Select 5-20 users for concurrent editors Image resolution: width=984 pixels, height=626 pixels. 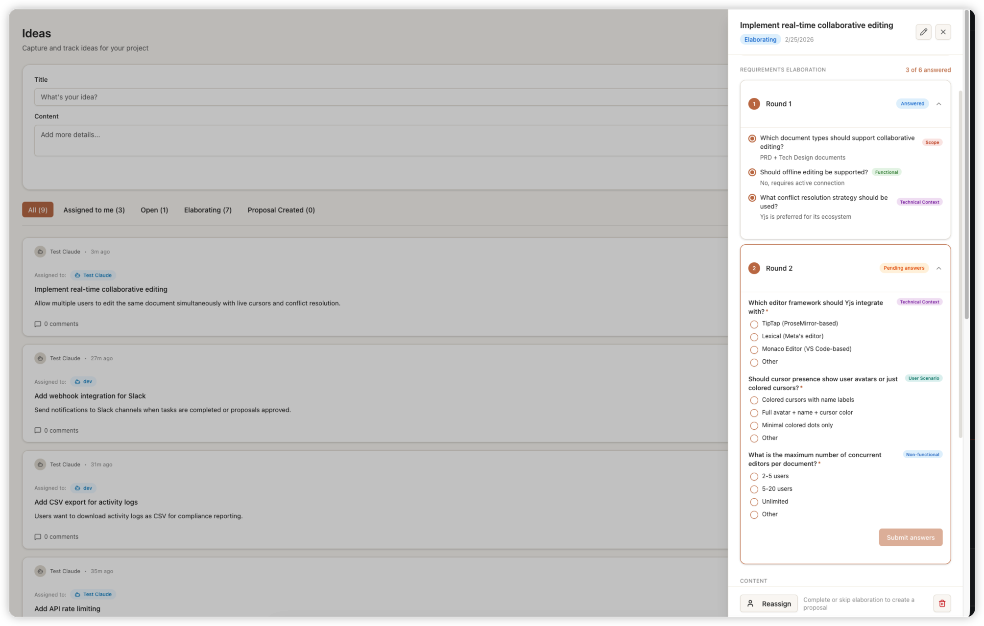(754, 489)
